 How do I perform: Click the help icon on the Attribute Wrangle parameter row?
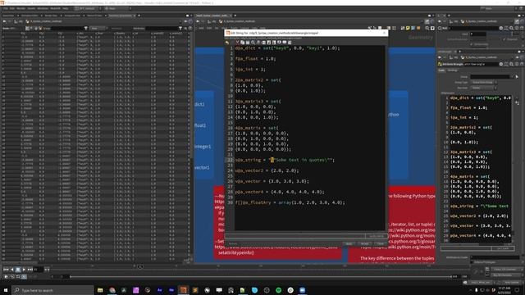pos(522,64)
